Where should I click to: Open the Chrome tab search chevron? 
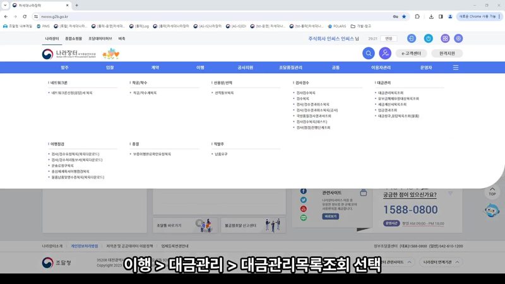pyautogui.click(x=5, y=6)
